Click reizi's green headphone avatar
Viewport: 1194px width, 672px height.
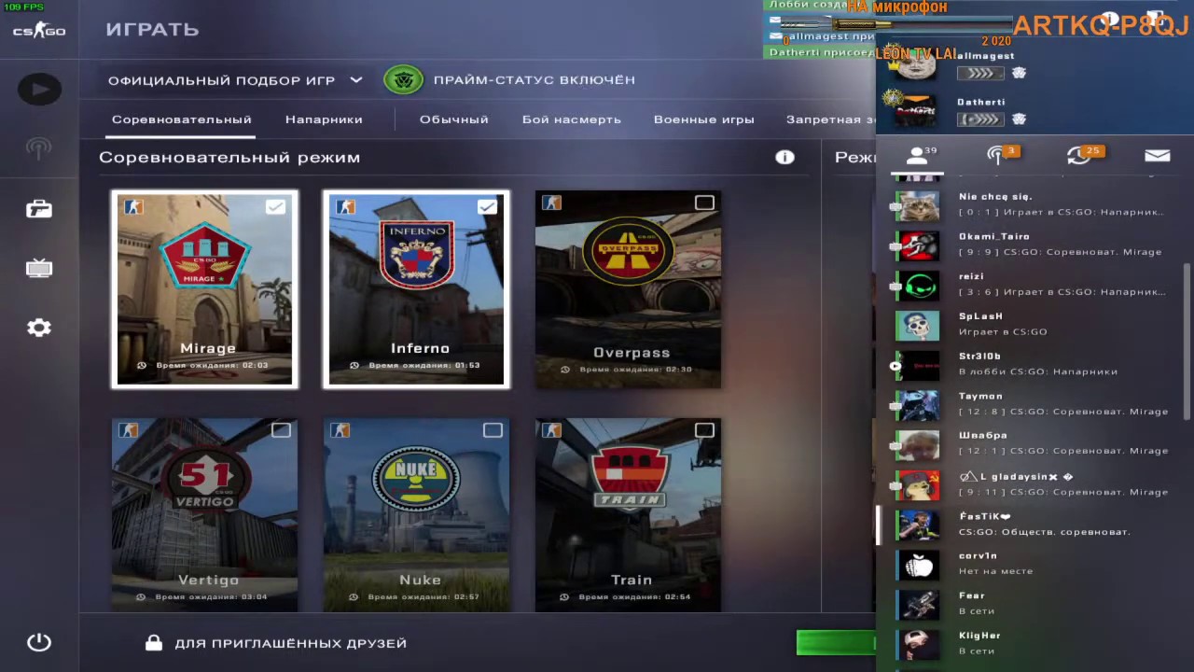[x=918, y=285]
